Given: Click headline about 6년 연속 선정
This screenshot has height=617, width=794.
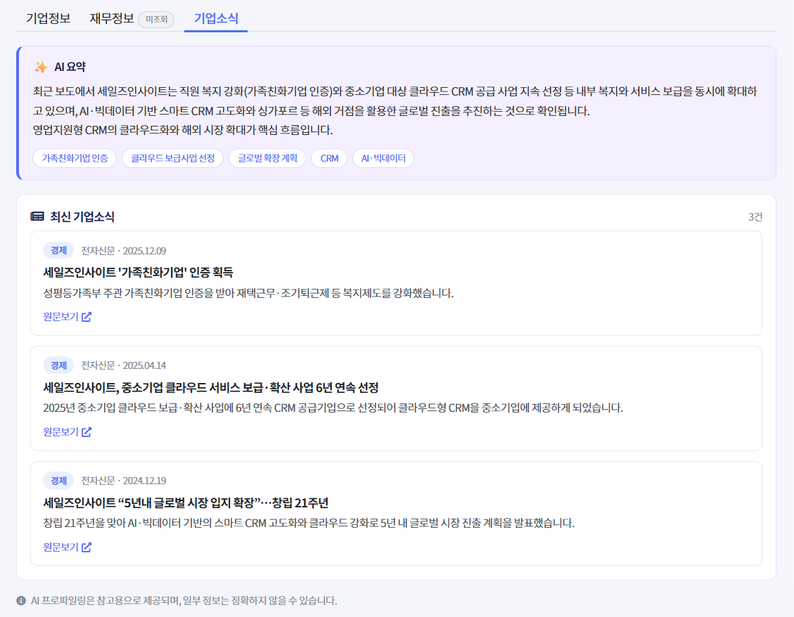Looking at the screenshot, I should click(211, 388).
